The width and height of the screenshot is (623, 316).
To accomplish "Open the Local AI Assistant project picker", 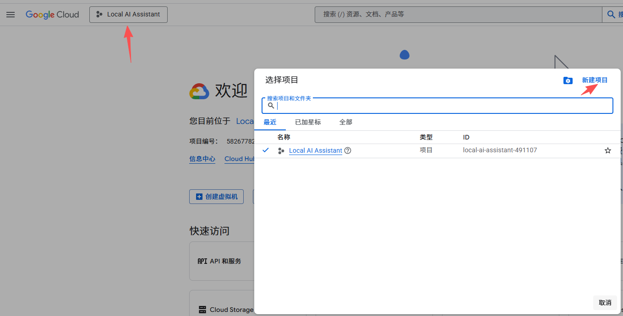I will click(128, 15).
